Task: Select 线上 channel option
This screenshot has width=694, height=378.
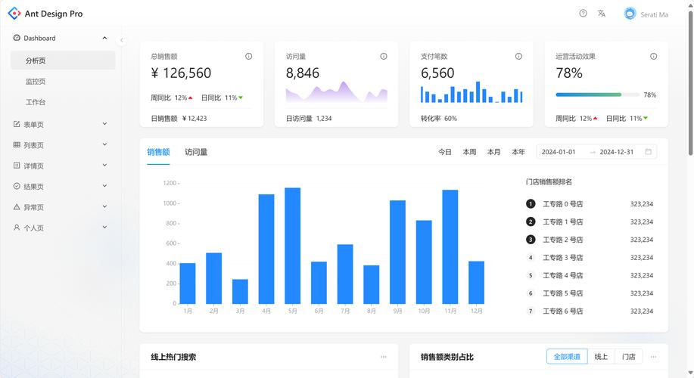Action: click(x=601, y=357)
